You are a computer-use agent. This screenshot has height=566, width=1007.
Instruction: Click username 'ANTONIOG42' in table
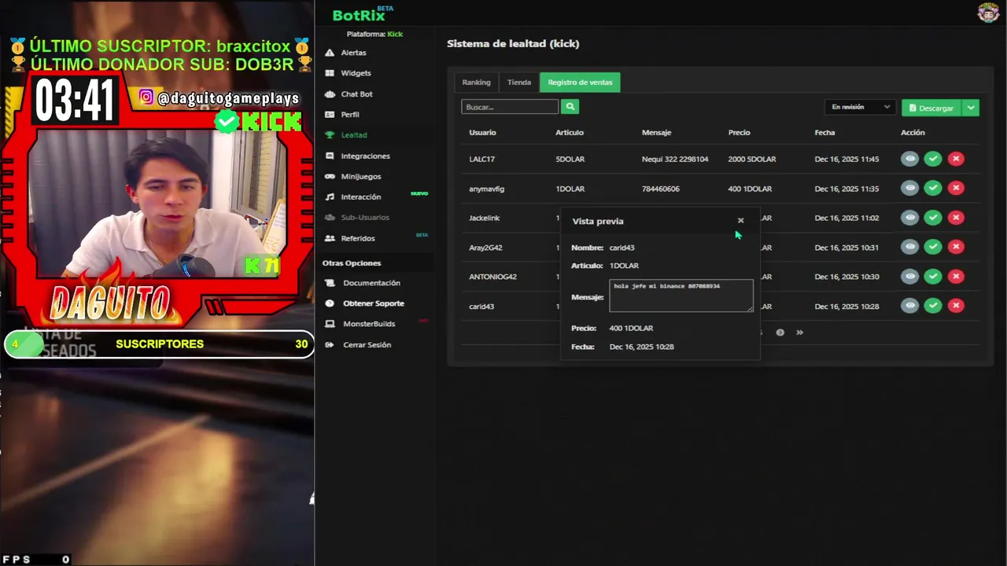492,277
